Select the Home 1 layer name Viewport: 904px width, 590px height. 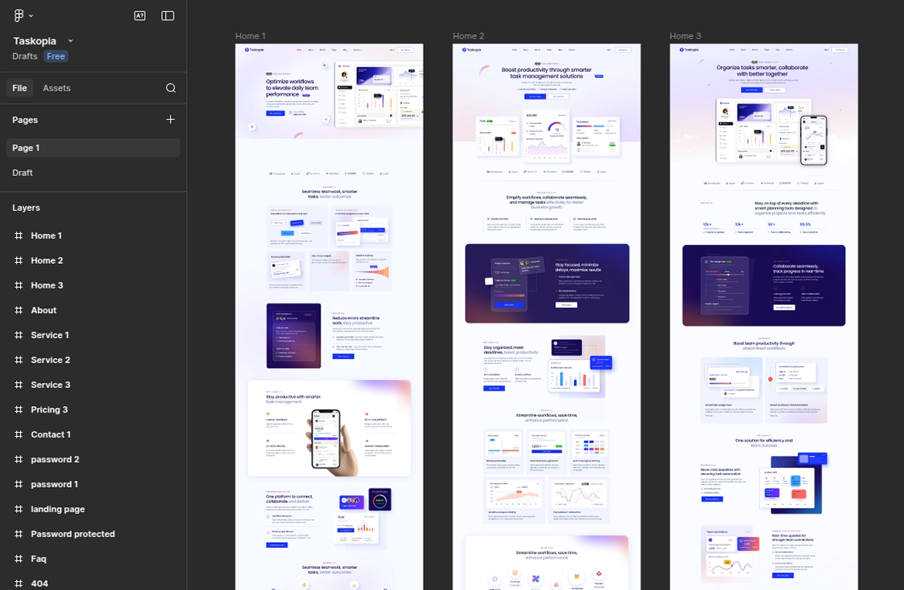47,235
